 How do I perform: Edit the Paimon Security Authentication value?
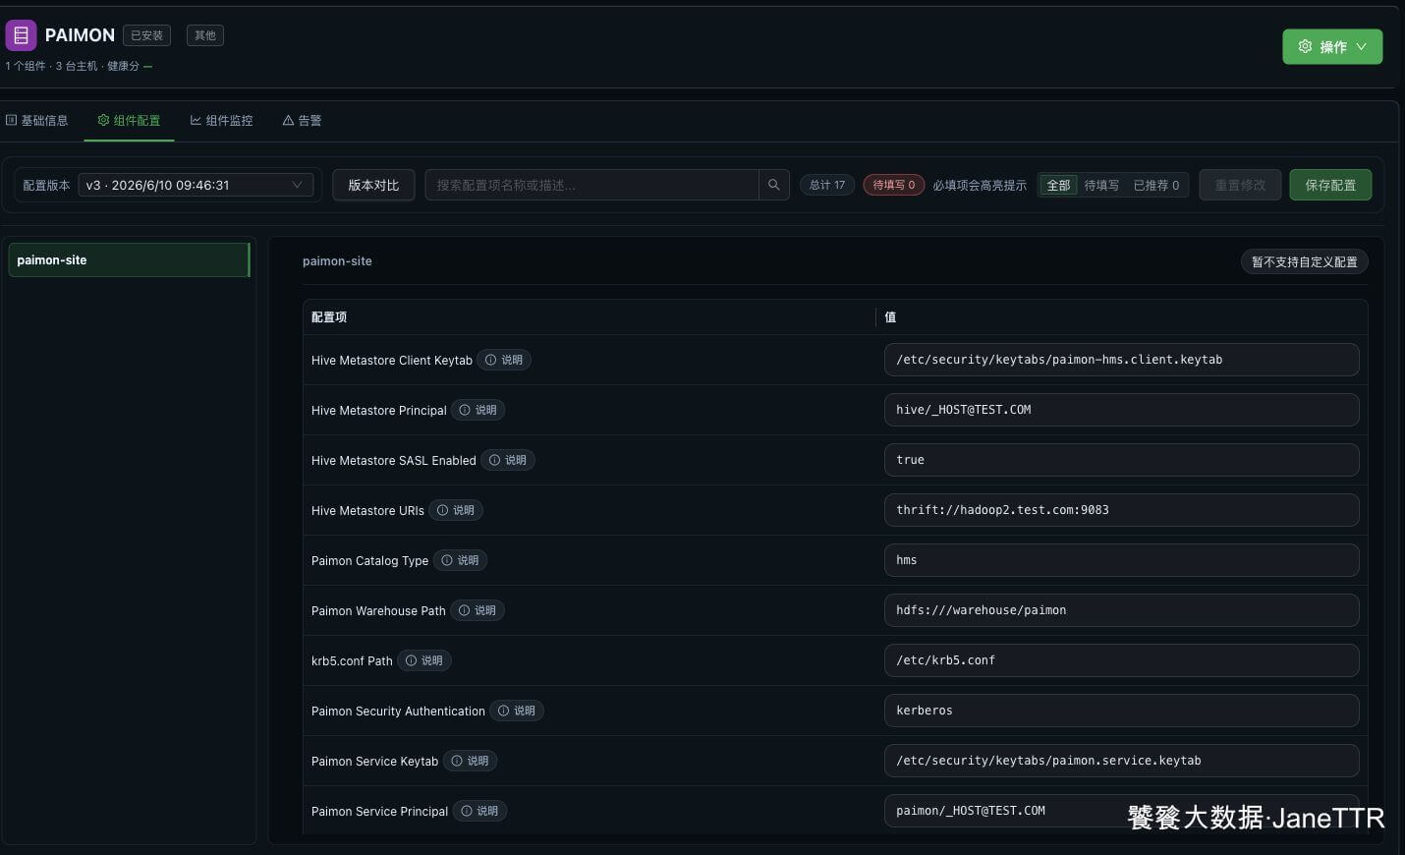1121,711
